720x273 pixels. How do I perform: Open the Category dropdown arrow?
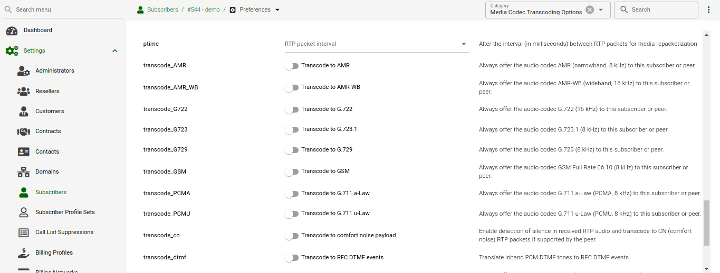(x=601, y=9)
